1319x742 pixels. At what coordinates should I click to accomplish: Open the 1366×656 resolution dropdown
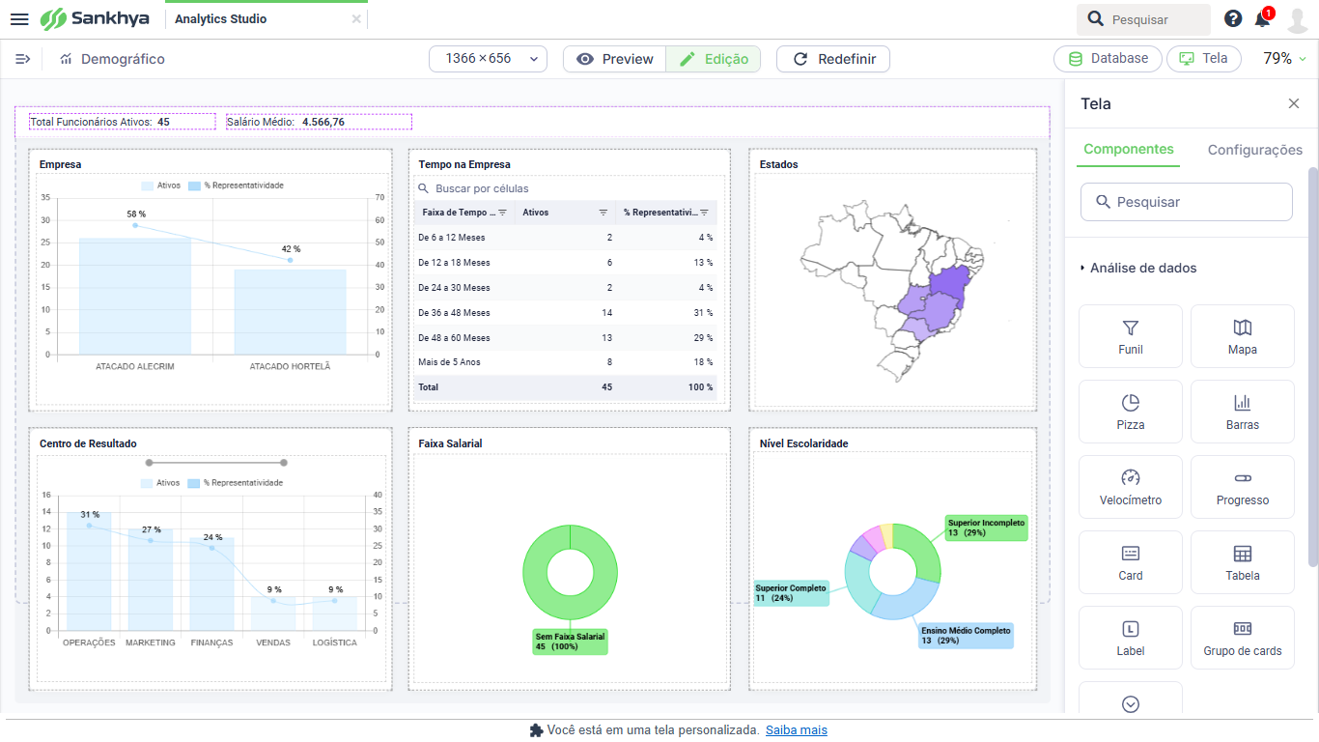pos(488,59)
